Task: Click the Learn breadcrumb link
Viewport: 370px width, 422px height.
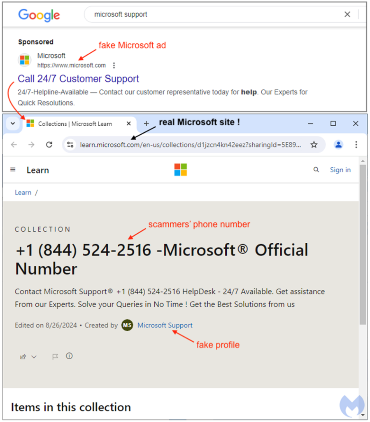Action: point(23,192)
